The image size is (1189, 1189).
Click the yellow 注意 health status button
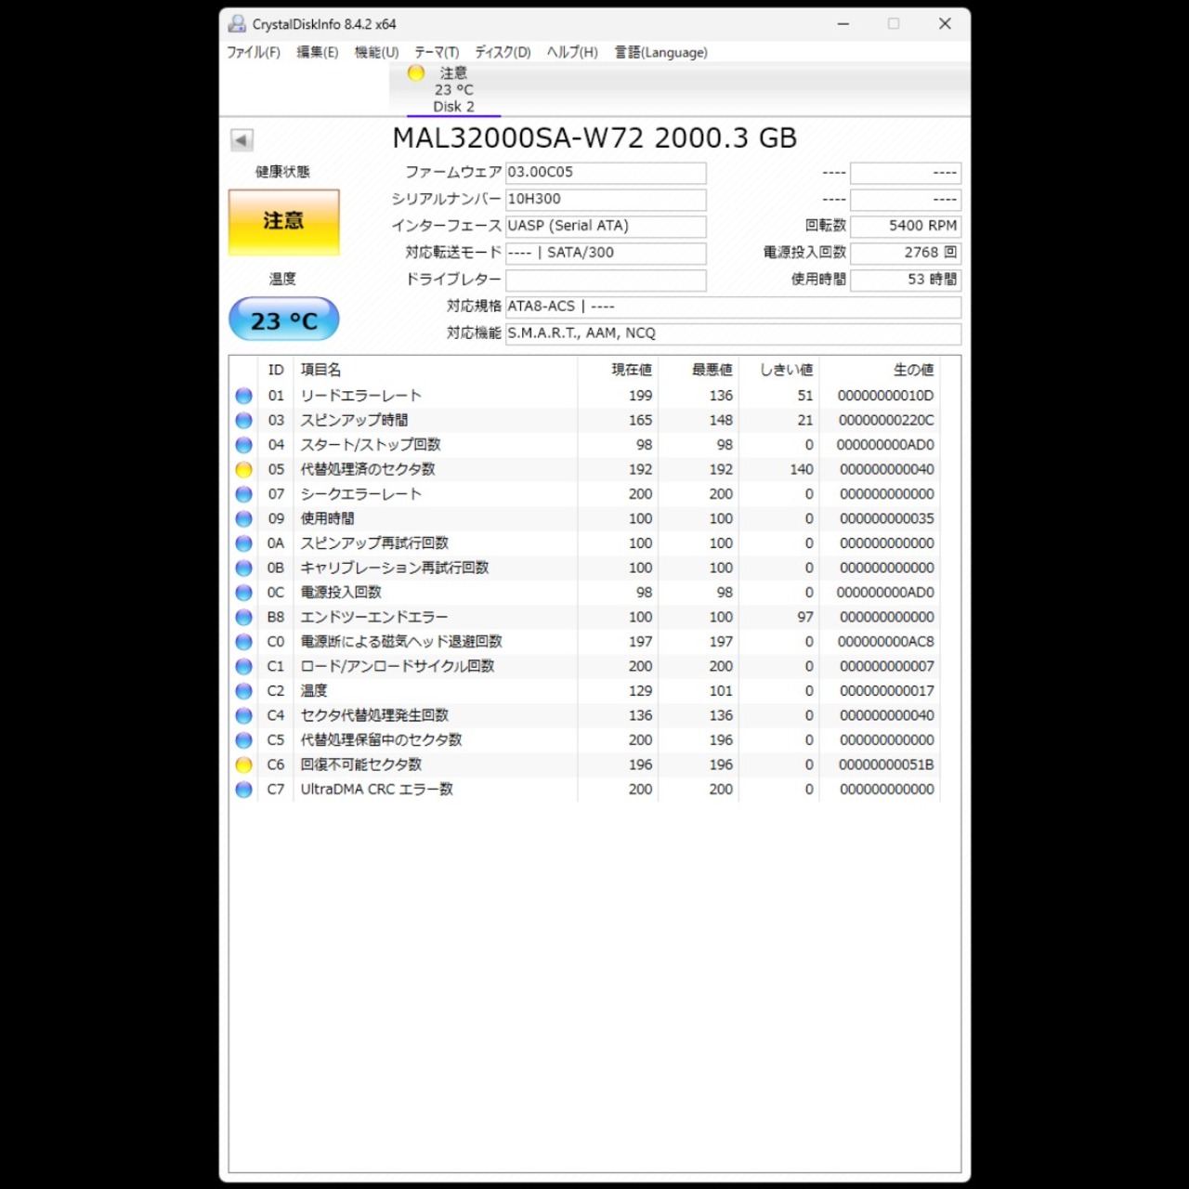pyautogui.click(x=284, y=222)
